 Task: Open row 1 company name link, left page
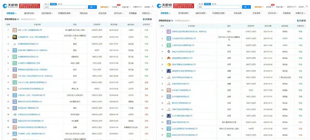tap(30, 30)
